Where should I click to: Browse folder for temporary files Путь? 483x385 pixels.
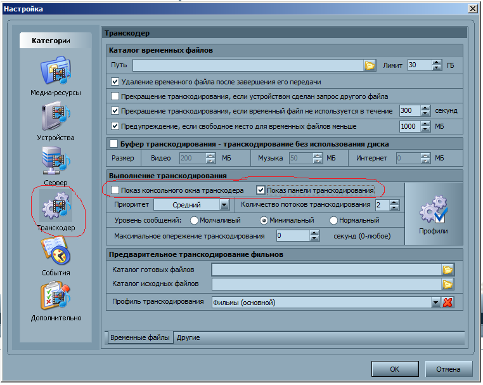click(x=370, y=65)
